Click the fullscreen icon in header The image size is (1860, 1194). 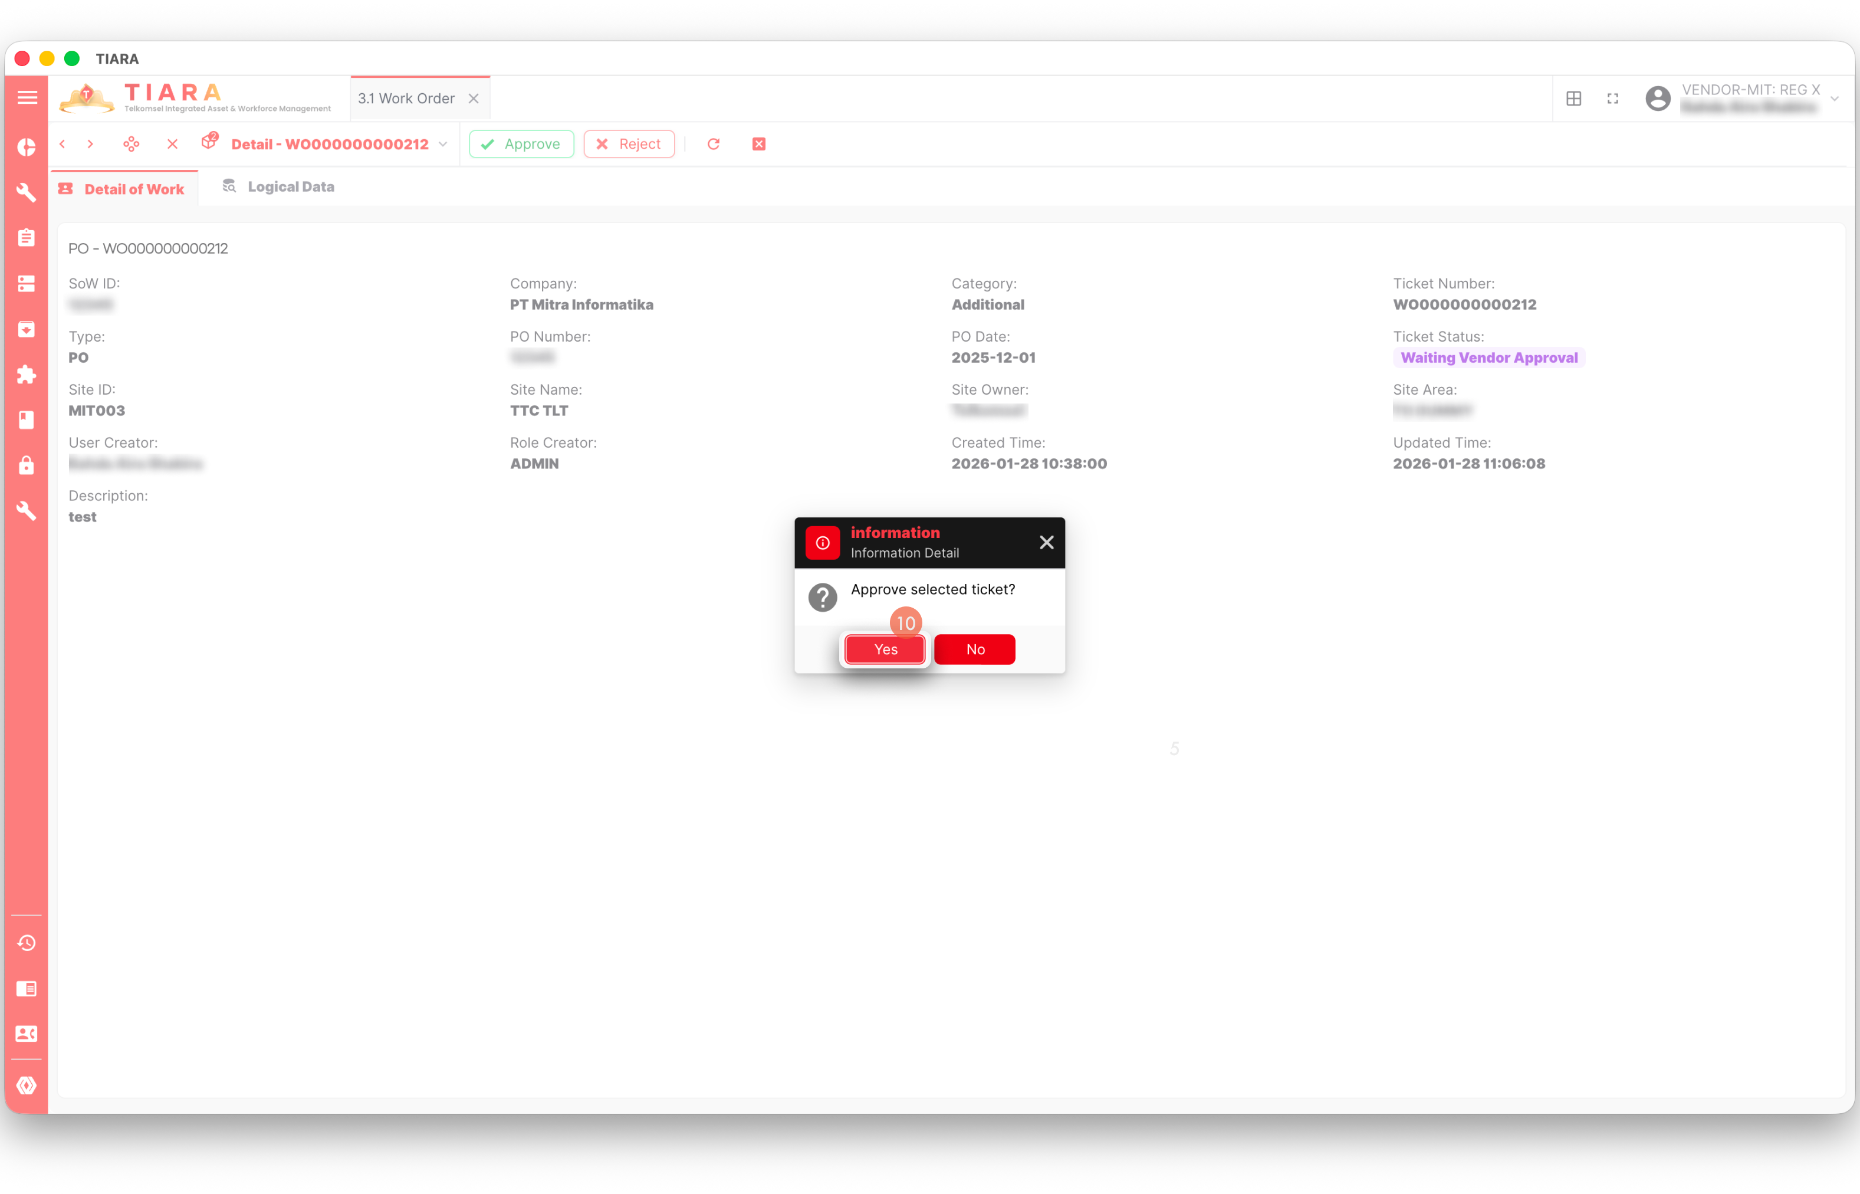click(x=1613, y=99)
